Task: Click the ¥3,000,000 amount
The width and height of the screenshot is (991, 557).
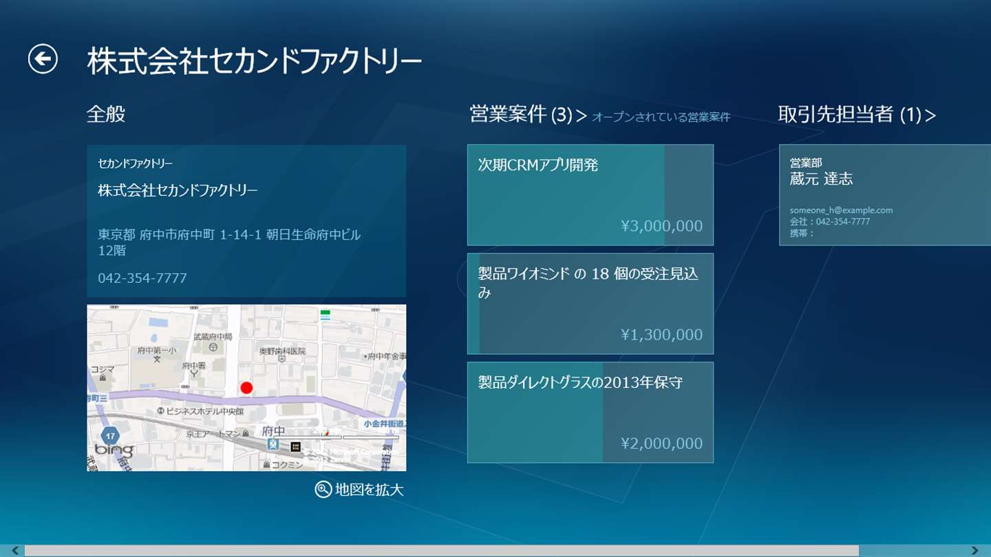Action: 661,226
